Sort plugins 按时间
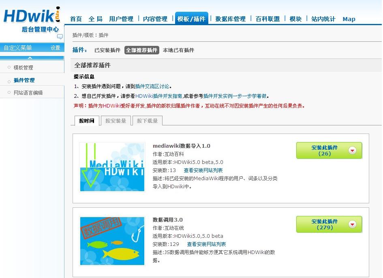The height and width of the screenshot is (278, 383). click(87, 121)
